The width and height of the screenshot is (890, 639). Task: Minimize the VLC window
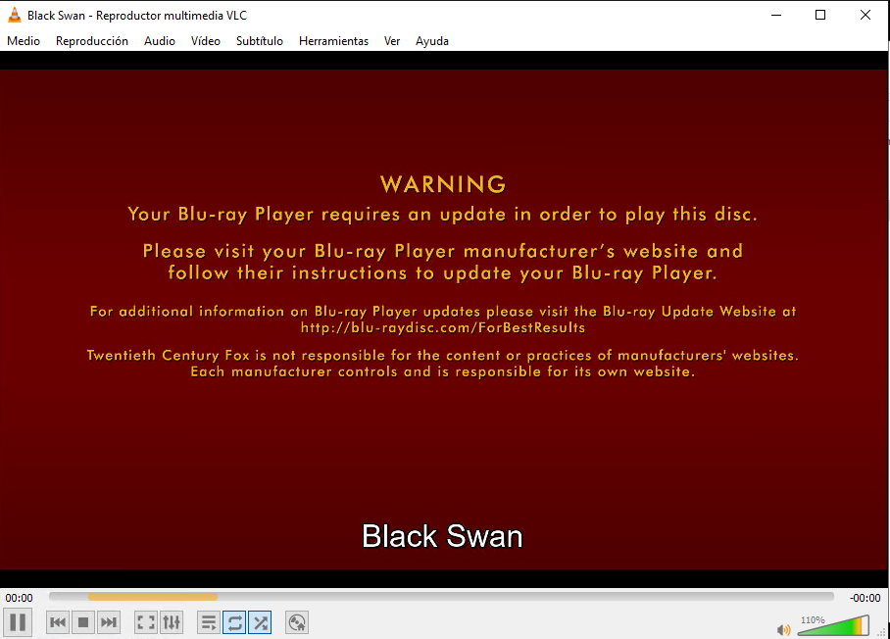(x=776, y=16)
